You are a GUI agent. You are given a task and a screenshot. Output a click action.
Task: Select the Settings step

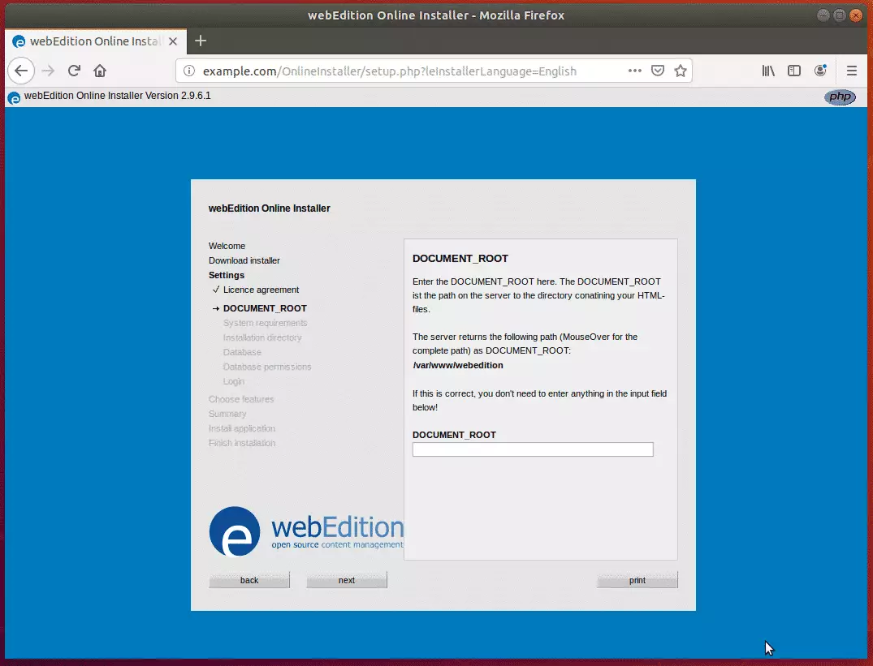tap(226, 275)
